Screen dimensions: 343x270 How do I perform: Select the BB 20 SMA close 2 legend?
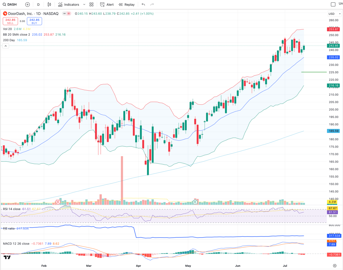pyautogui.click(x=16, y=35)
